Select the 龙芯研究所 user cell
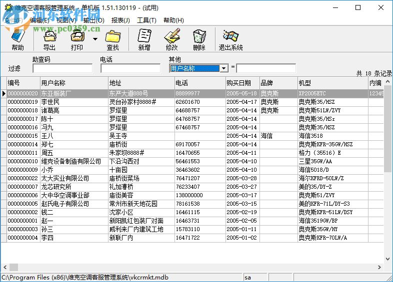393x282 pixels. click(x=74, y=187)
